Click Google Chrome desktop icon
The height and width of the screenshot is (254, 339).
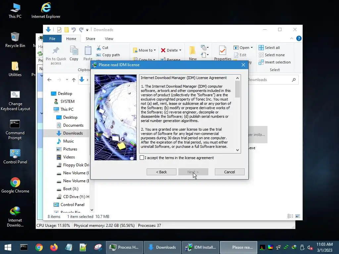click(15, 185)
